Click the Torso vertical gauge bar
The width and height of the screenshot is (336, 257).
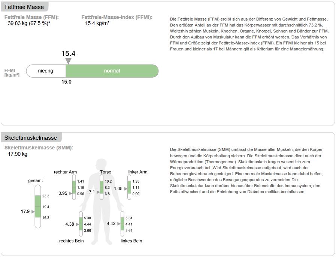click(102, 188)
